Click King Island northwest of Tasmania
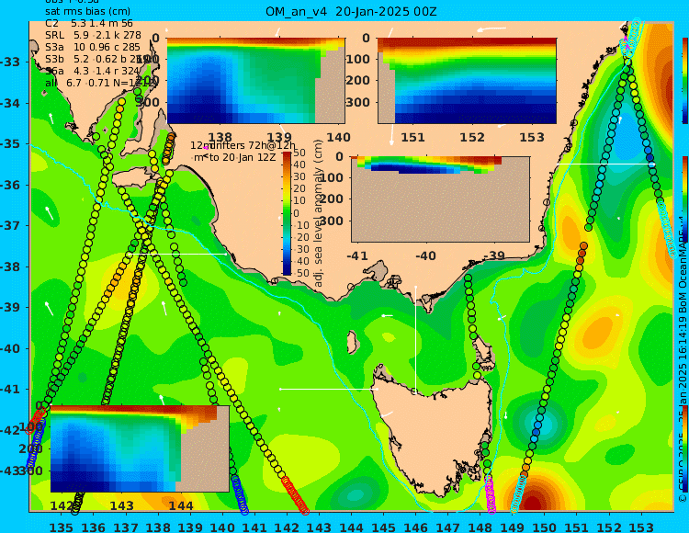 352,342
